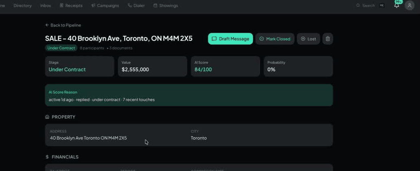Navigate to the Showings tab
420x171 pixels.
click(x=166, y=6)
